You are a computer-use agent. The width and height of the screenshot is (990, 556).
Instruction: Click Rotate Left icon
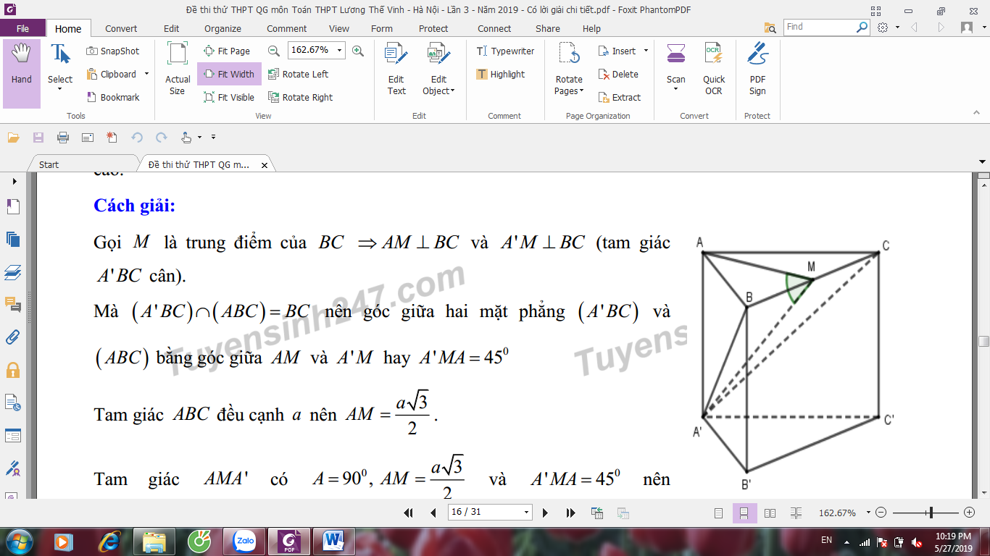point(298,75)
